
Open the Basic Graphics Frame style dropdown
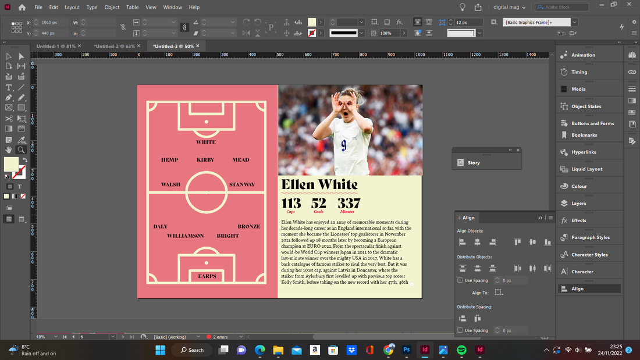pyautogui.click(x=574, y=22)
